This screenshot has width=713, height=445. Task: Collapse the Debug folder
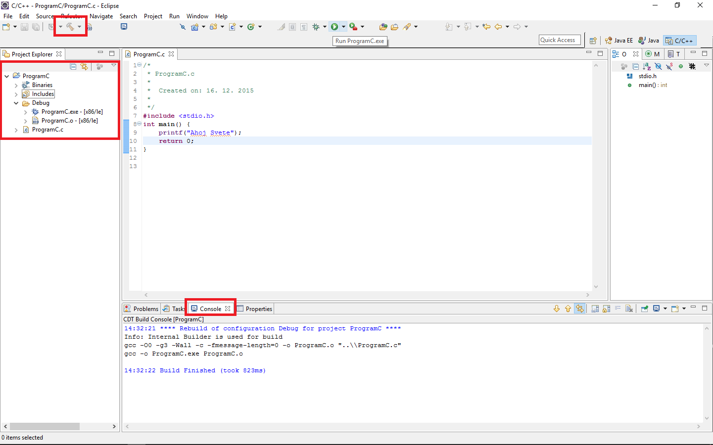(x=16, y=102)
